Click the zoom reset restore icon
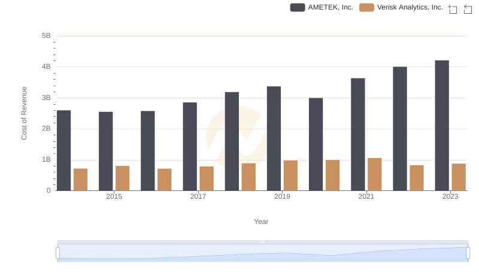 [x=468, y=9]
